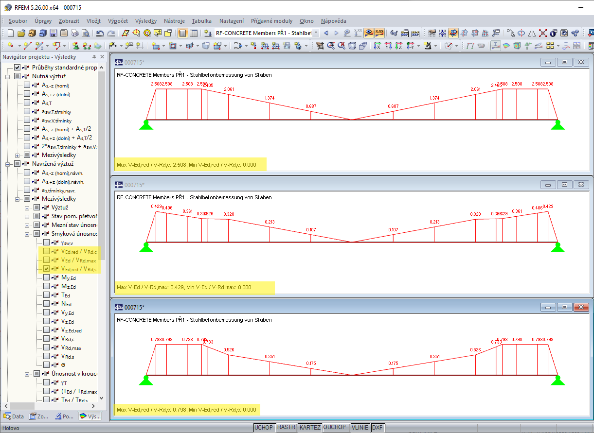Check the My,Ed checkbox

tap(46, 277)
